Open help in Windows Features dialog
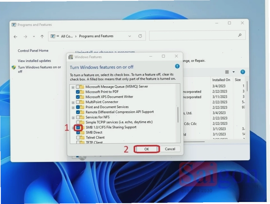 pyautogui.click(x=177, y=66)
